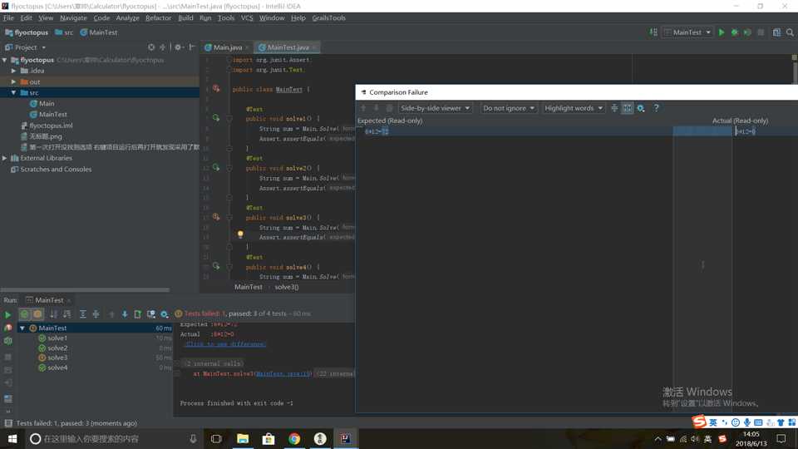The width and height of the screenshot is (798, 449).
Task: Open the MainTest.java stack trace link
Action: click(283, 373)
